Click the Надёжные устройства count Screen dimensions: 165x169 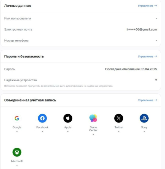pyautogui.click(x=156, y=80)
